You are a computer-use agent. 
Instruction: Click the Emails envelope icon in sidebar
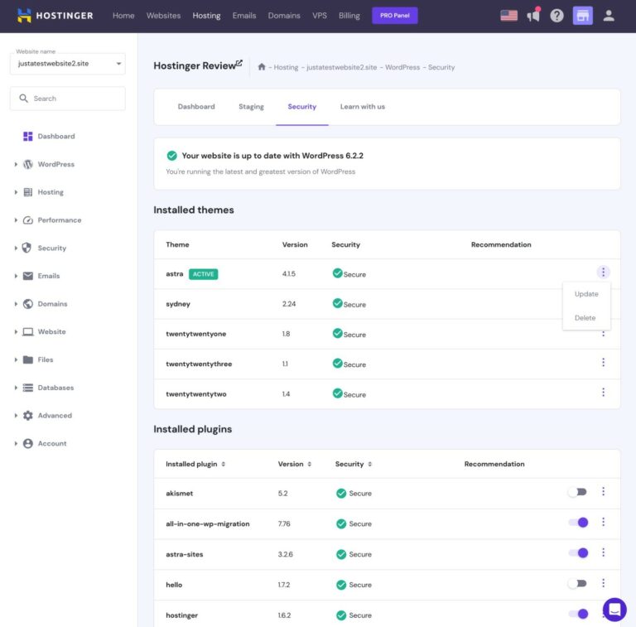[x=27, y=276]
